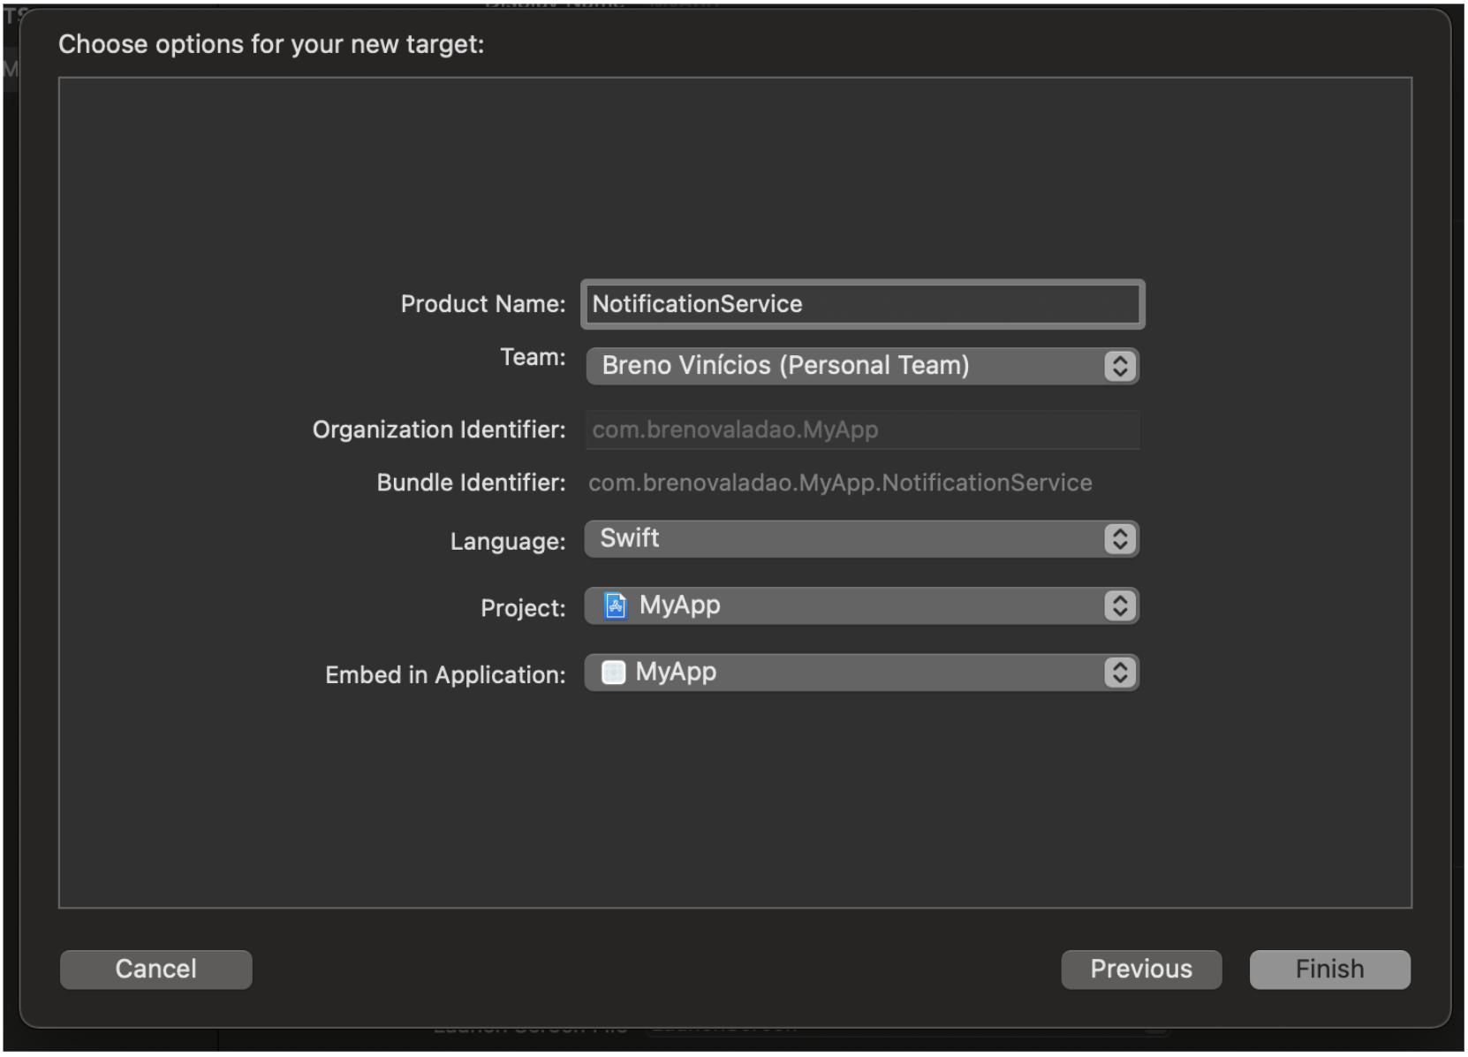The height and width of the screenshot is (1057, 1468).
Task: Click the bundle identifier text com.brenovaladao.MyApp.NotificationService
Action: pos(840,483)
